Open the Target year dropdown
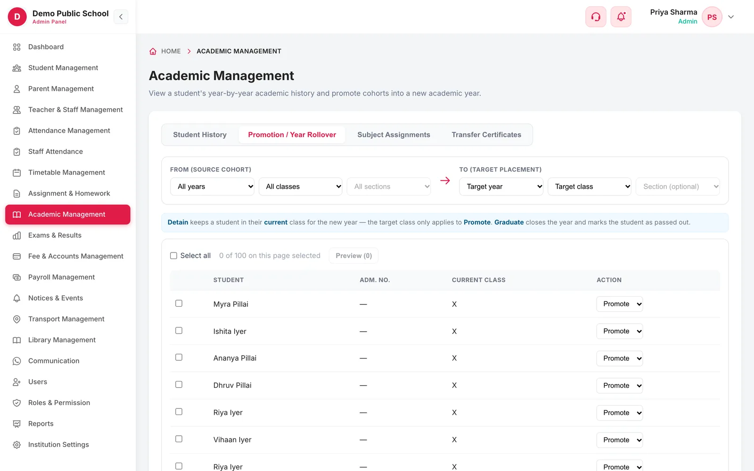Screen dimensions: 754x471 pyautogui.click(x=501, y=187)
